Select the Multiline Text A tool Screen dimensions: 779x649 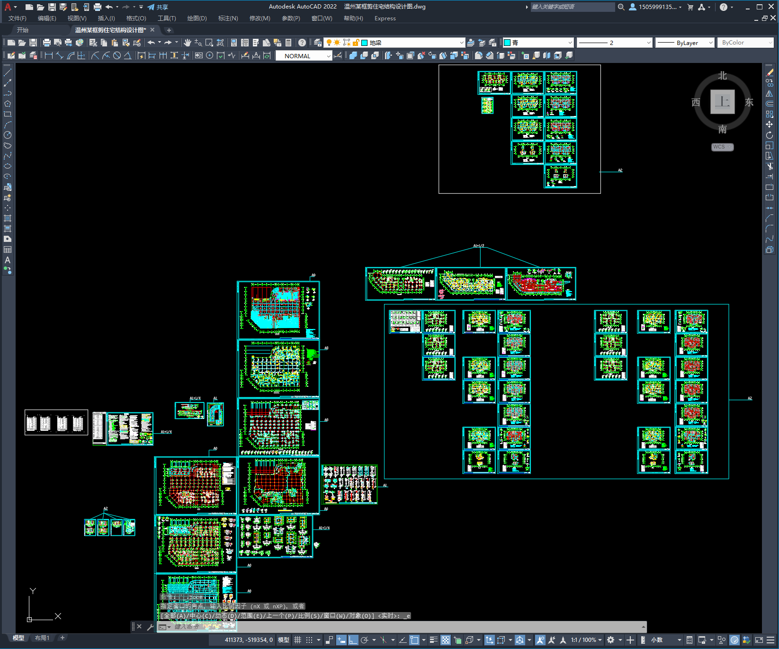8,260
